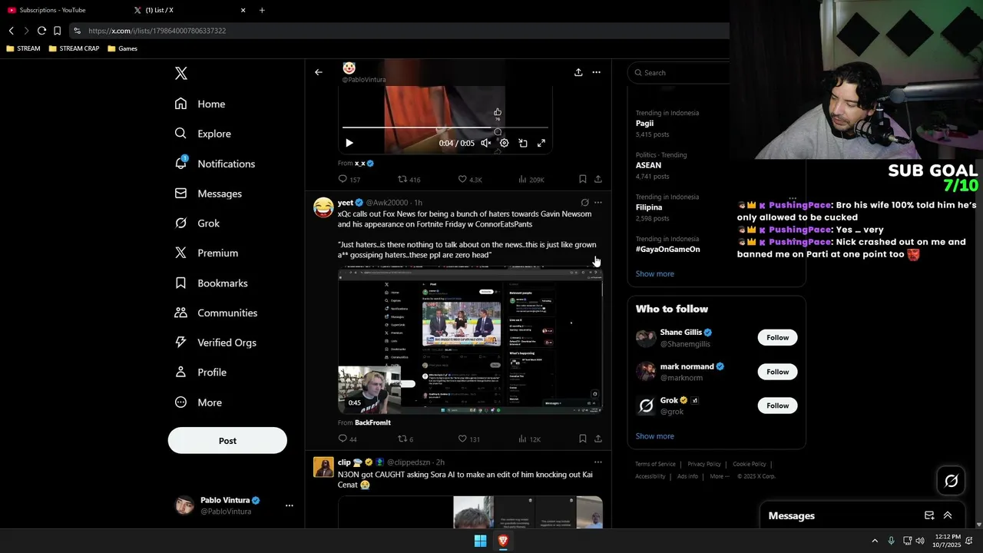This screenshot has height=553, width=983.
Task: Open Grok in the sidebar
Action: pos(197,224)
